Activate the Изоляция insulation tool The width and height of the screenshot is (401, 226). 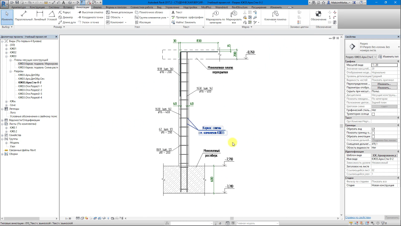[143, 22]
